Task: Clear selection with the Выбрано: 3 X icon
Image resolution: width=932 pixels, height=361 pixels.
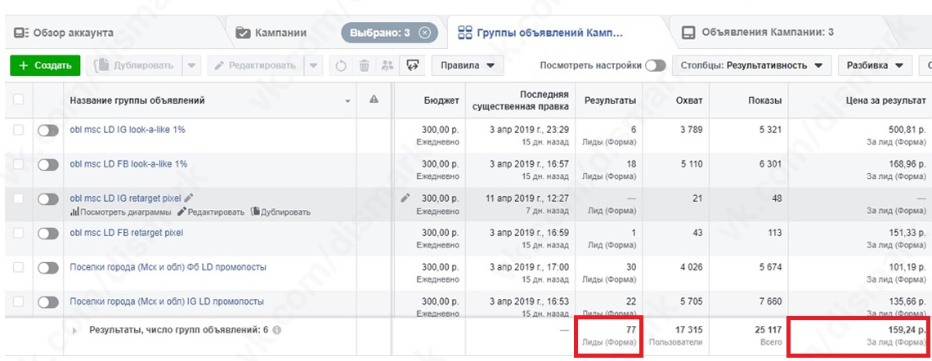Action: 423,33
